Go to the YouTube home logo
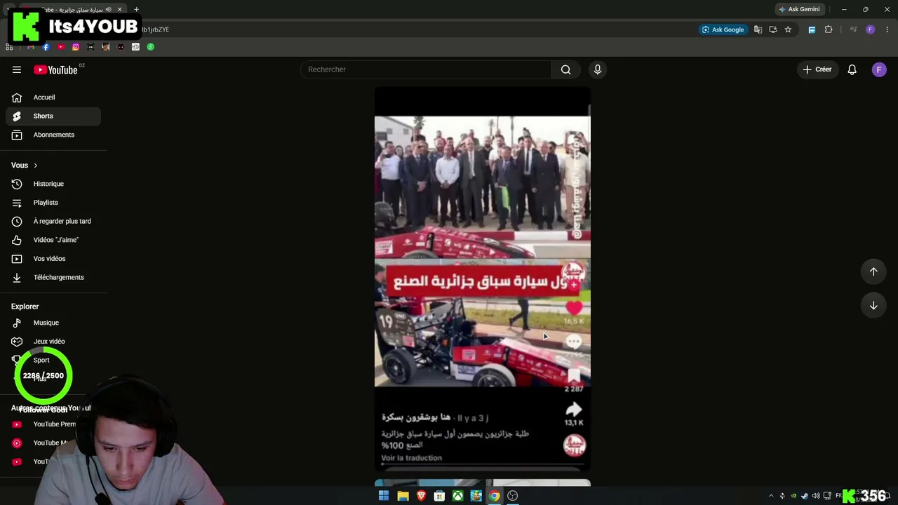898x505 pixels. coord(55,69)
